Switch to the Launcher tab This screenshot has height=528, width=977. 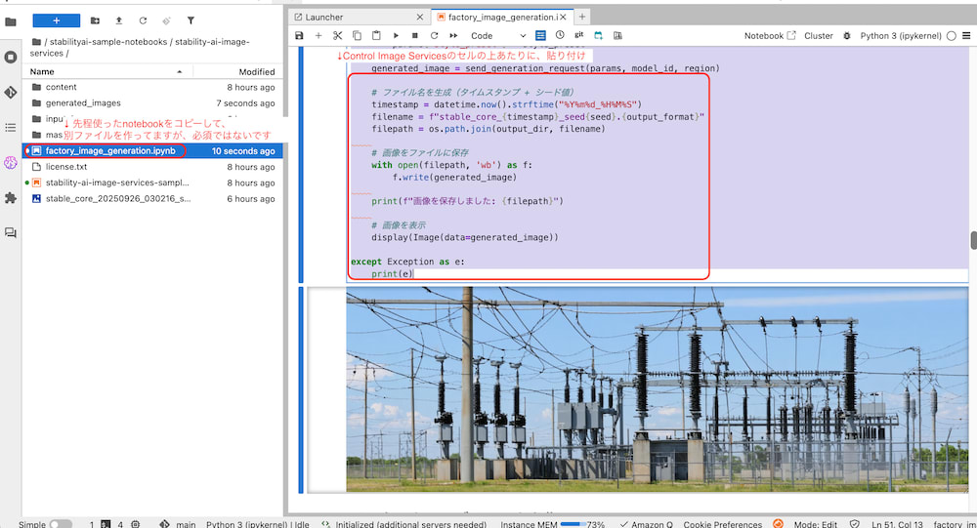[x=324, y=18]
